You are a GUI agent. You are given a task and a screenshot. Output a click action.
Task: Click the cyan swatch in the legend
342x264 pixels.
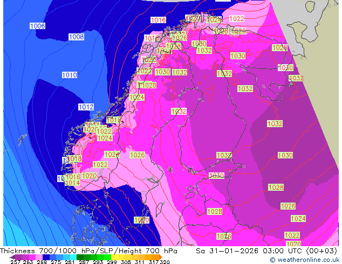click(x=73, y=257)
